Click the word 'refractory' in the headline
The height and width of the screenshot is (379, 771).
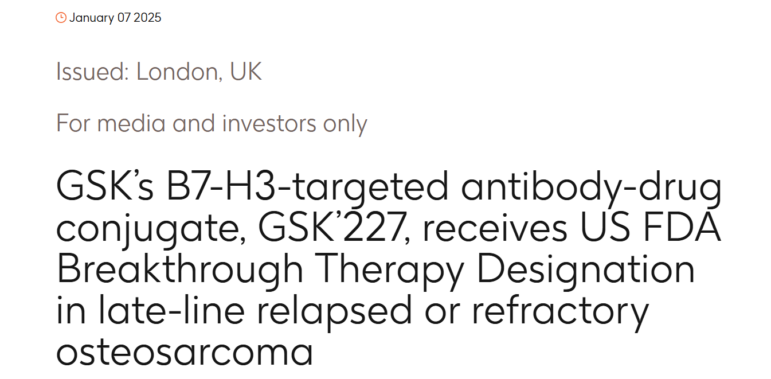[x=560, y=312]
